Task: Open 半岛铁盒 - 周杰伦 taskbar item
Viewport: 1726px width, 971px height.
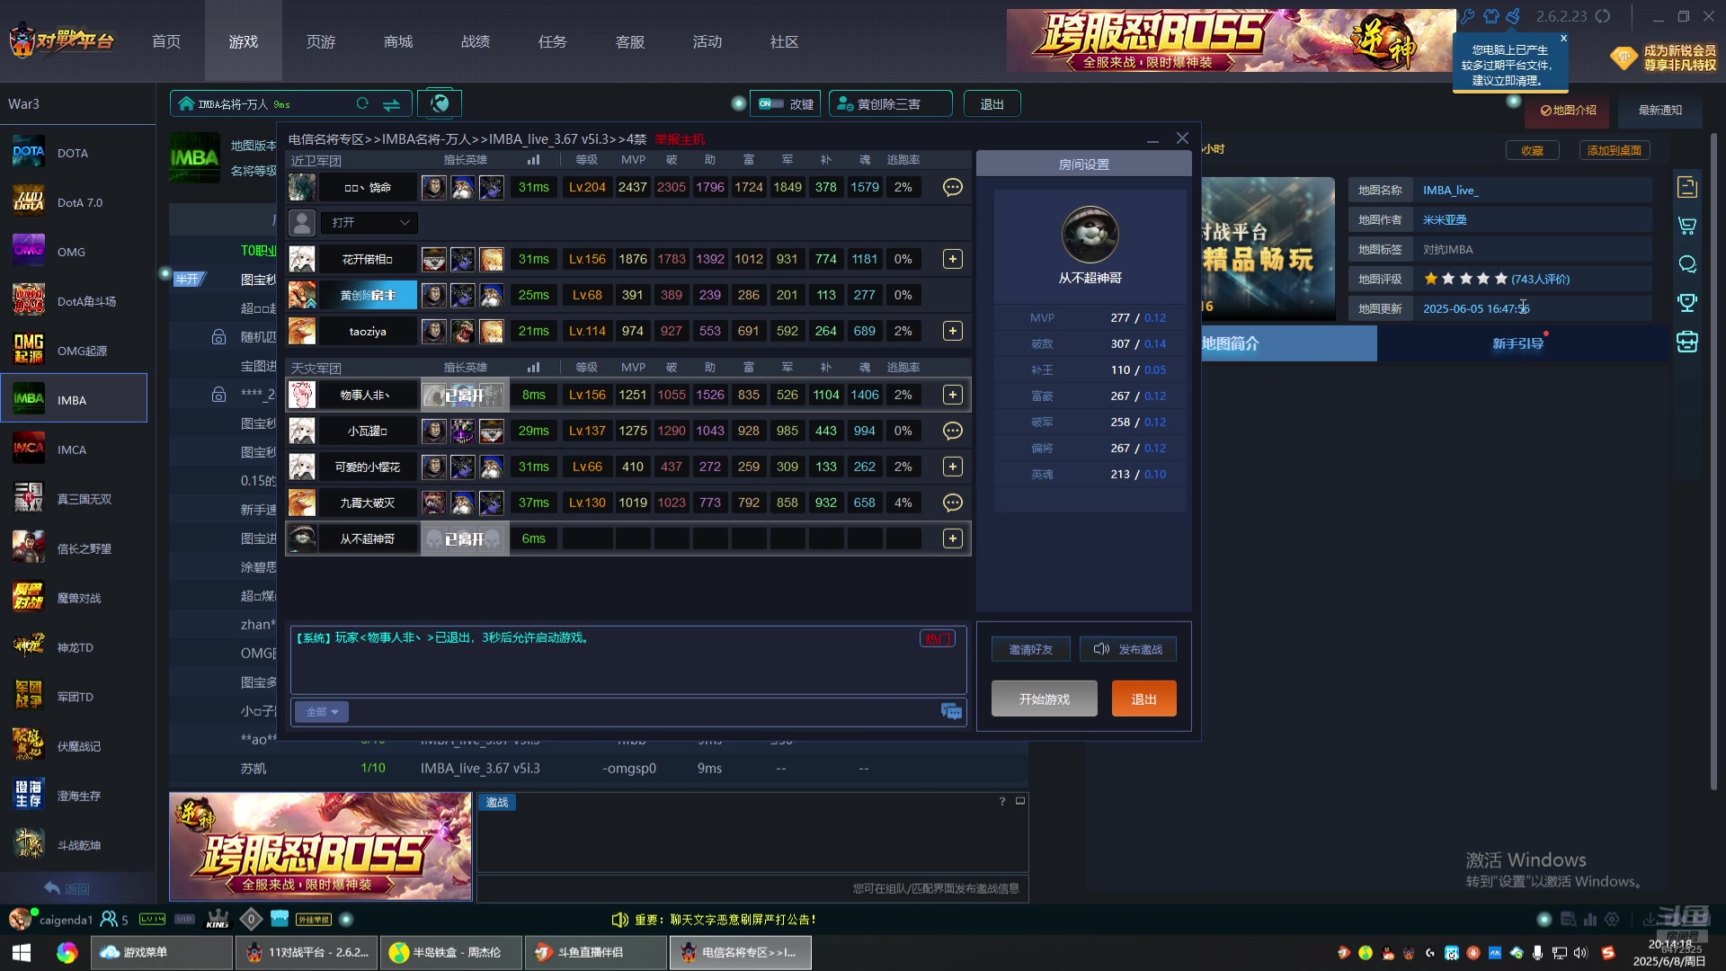Action: point(452,952)
